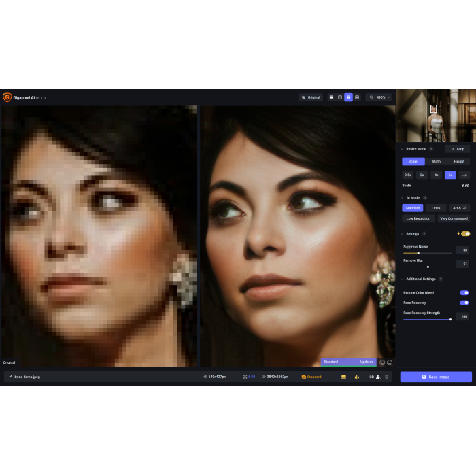Viewport: 476px width, 476px height.
Task: Click the Gigapixel AI logo icon
Action: 7,97
